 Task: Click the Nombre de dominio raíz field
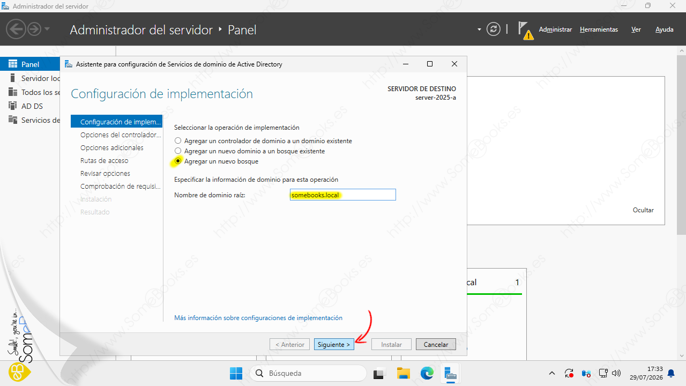342,195
